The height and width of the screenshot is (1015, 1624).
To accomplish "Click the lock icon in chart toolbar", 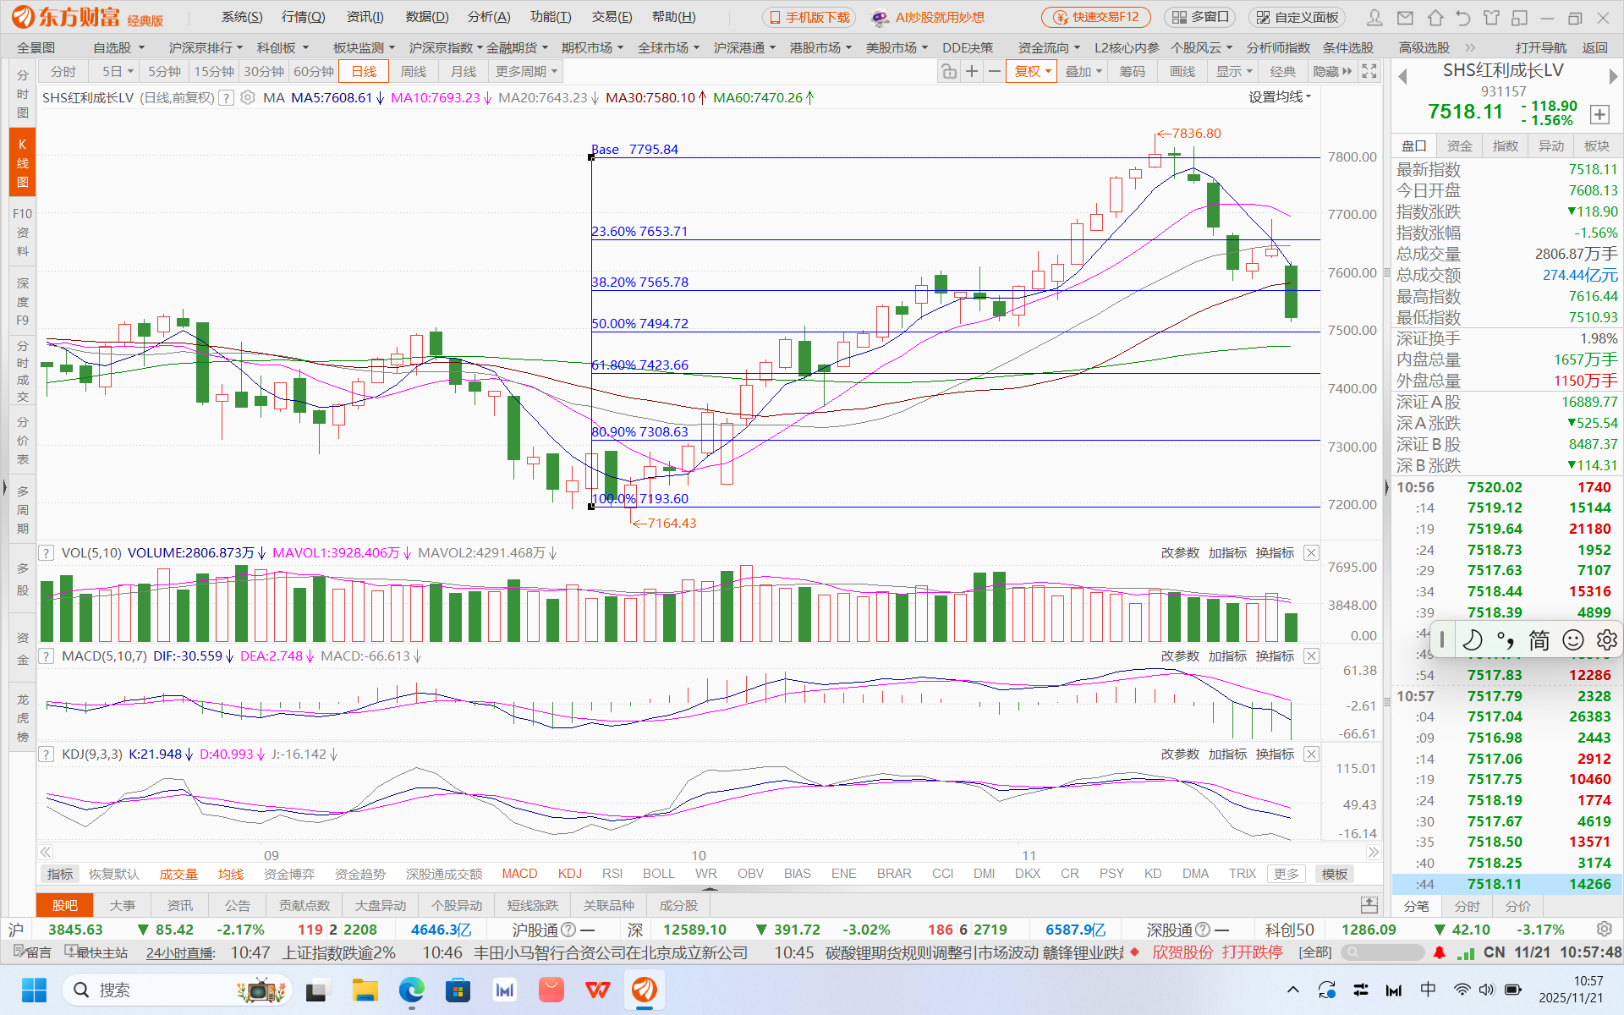I will pyautogui.click(x=949, y=72).
